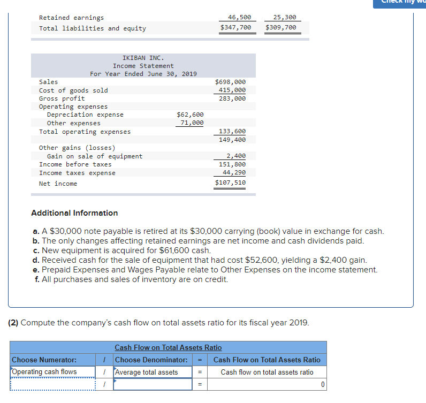426x403 pixels.
Task: Click the question (2) instruction text
Action: pyautogui.click(x=158, y=323)
